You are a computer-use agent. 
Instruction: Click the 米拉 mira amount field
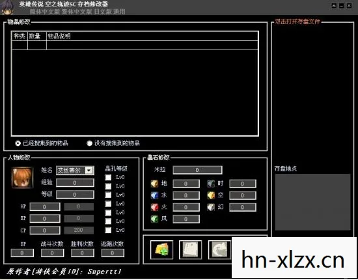pos(197,170)
